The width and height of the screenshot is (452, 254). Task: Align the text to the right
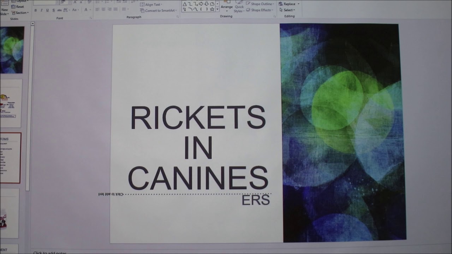click(x=109, y=9)
